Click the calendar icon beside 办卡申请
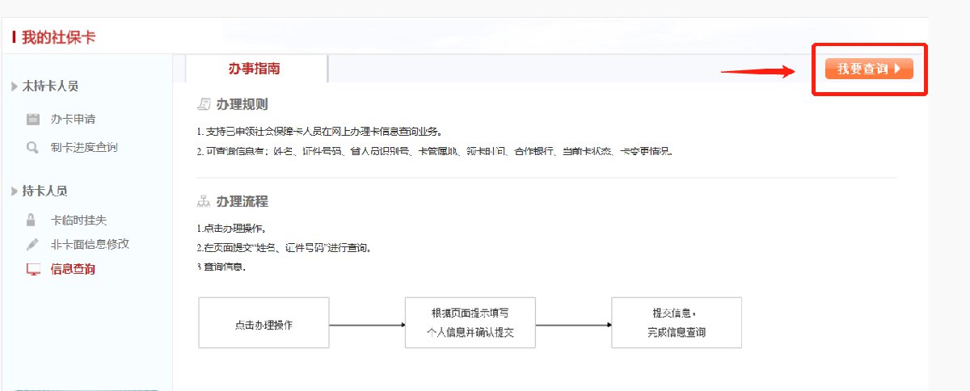 point(33,120)
